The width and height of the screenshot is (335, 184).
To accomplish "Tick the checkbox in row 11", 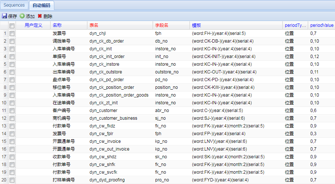I will click(x=12, y=111).
